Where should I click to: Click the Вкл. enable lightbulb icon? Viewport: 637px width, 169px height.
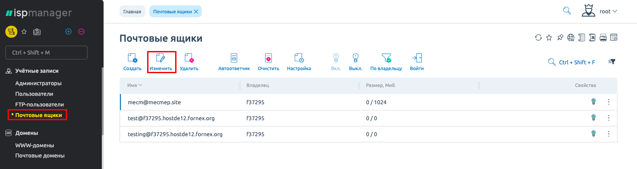tap(336, 58)
